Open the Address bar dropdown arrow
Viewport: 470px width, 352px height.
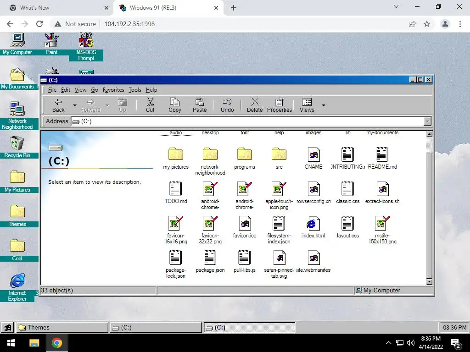pos(427,121)
